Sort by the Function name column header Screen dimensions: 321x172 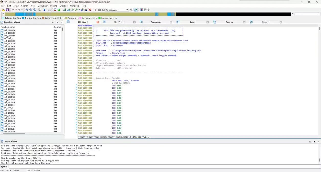click(x=8, y=27)
